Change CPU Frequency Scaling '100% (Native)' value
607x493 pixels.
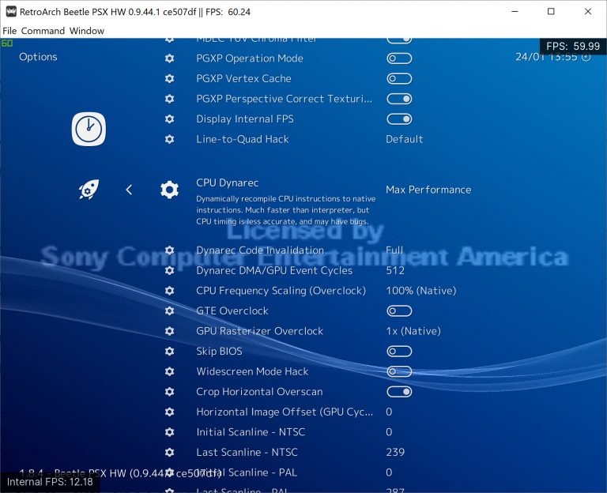click(x=421, y=291)
